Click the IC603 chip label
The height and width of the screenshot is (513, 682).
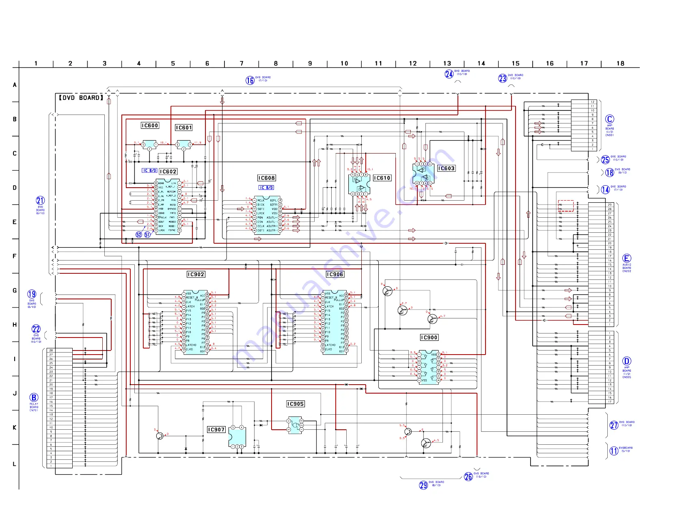click(x=446, y=168)
